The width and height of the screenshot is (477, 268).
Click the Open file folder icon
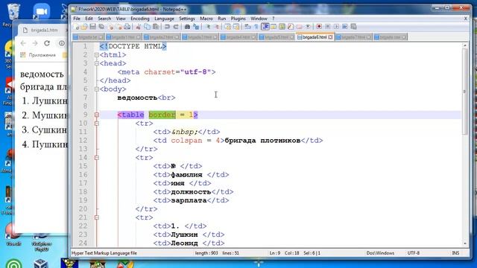(x=84, y=27)
